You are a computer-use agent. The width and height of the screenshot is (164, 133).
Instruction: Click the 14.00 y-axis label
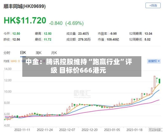click(8, 69)
